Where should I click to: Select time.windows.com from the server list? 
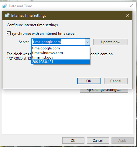60,53
